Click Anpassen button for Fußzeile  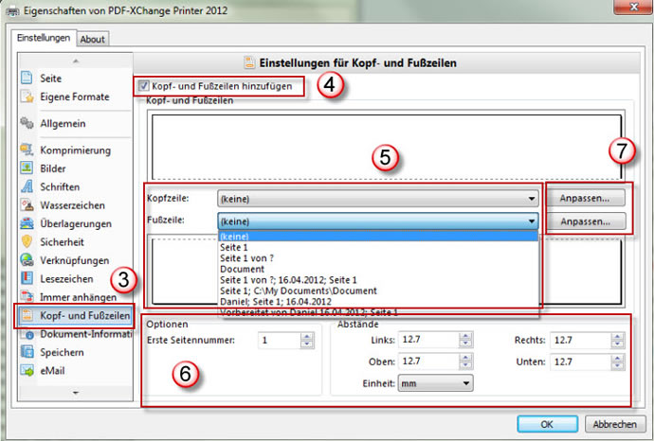pyautogui.click(x=585, y=221)
